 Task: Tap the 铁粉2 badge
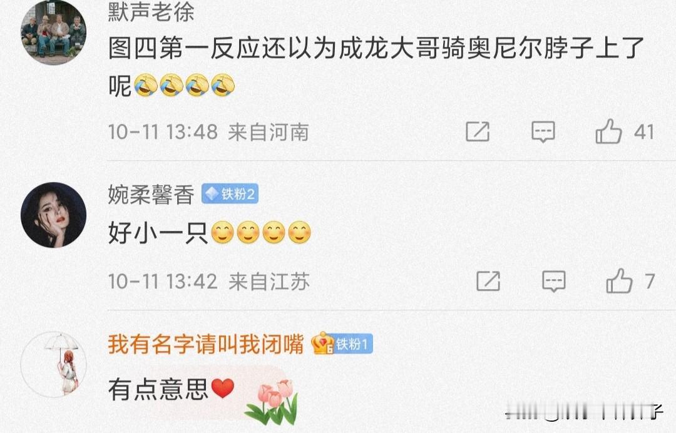pos(230,195)
